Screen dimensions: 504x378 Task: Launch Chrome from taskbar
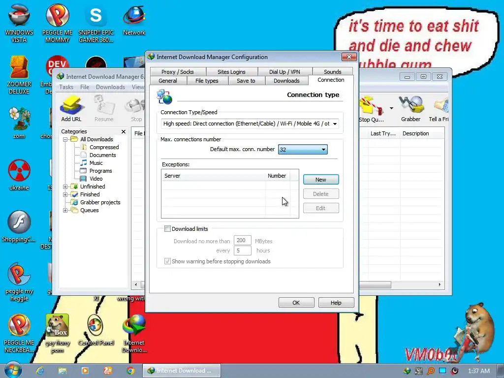tap(130, 371)
